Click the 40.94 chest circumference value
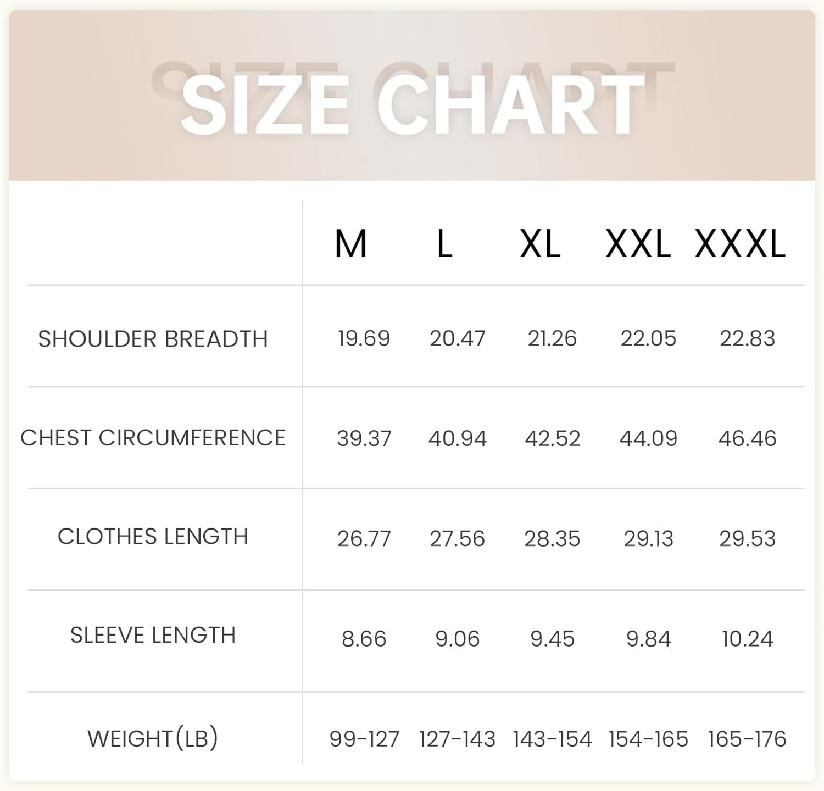Screen dimensions: 824x791 point(458,439)
